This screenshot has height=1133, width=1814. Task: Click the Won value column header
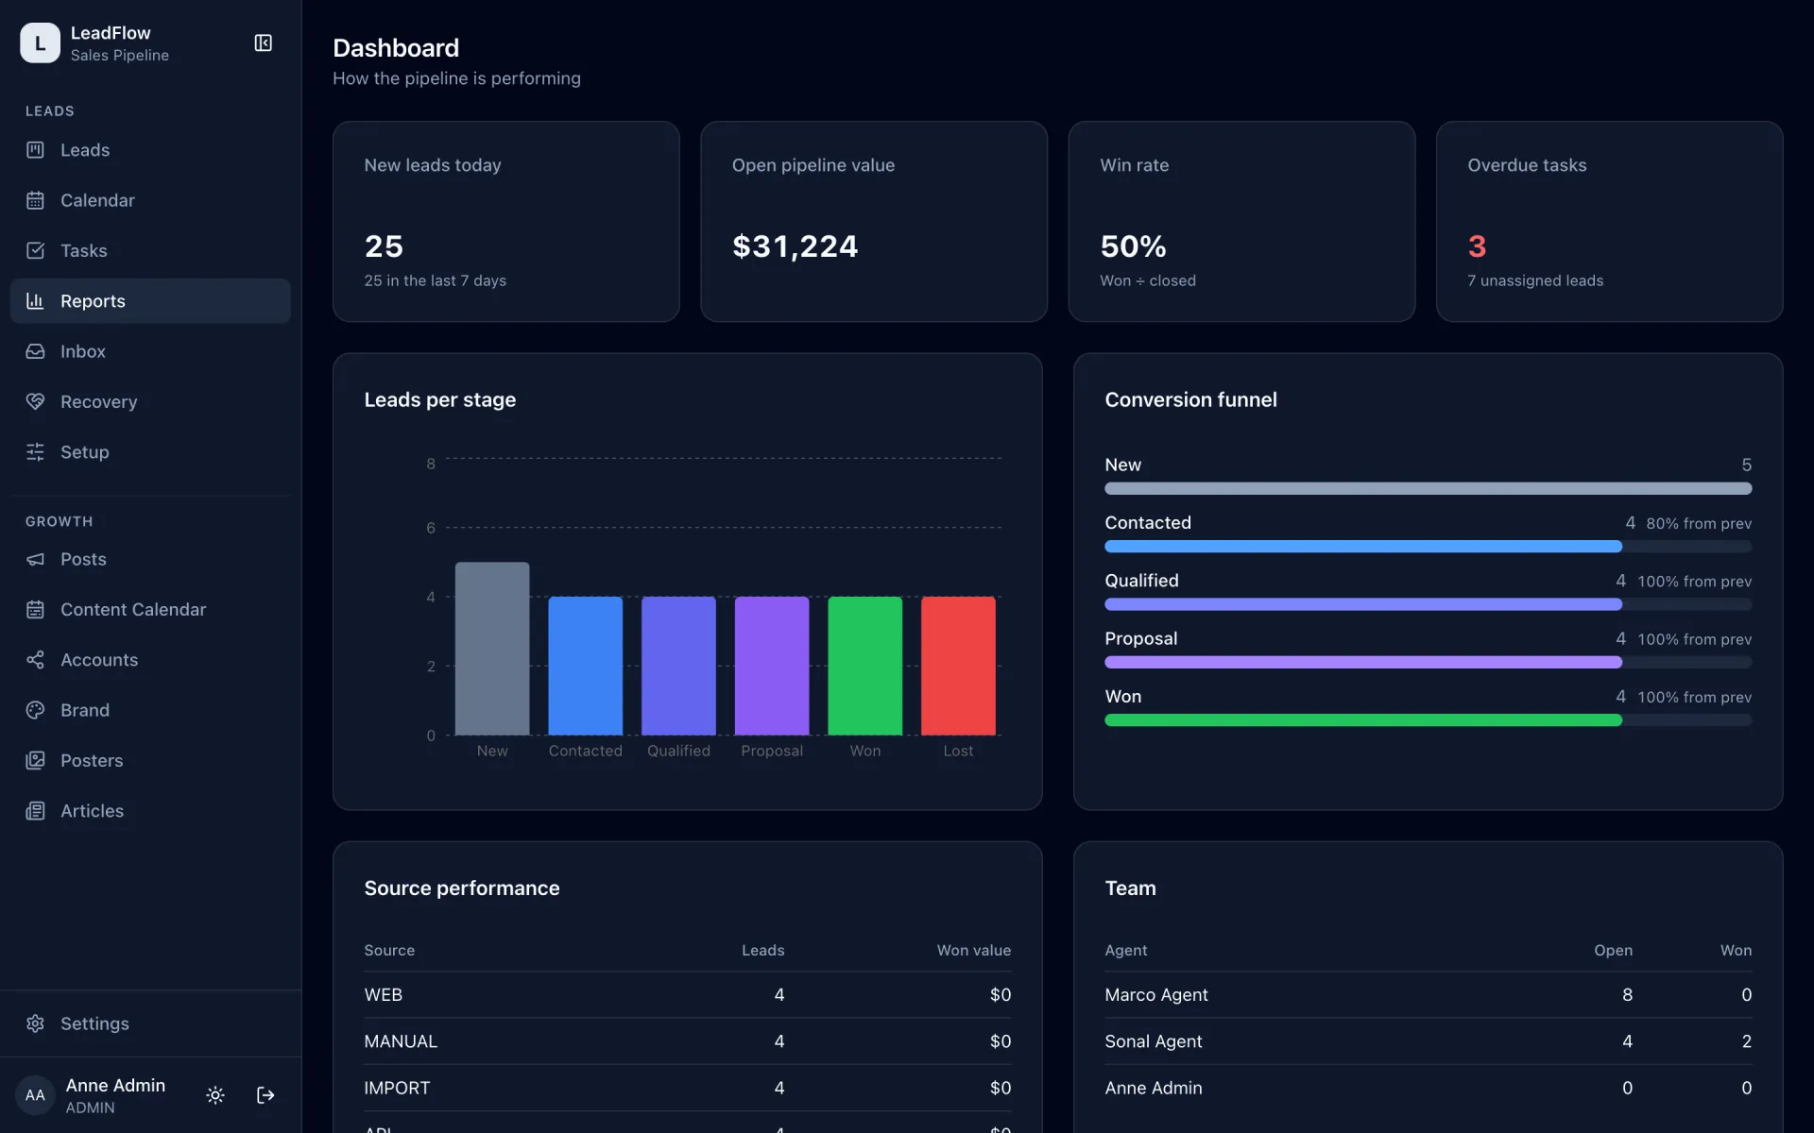coord(973,950)
